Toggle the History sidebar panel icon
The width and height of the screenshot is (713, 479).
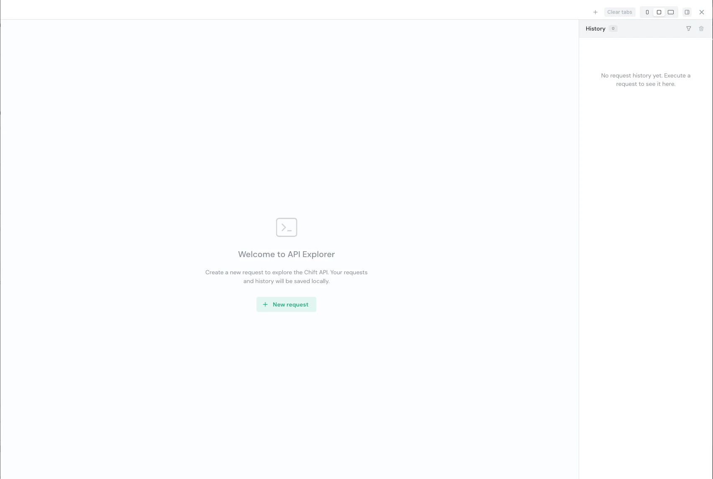687,12
